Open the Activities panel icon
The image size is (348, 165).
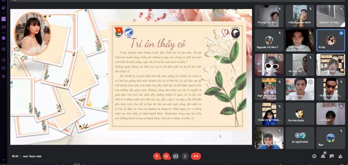tap(340, 156)
